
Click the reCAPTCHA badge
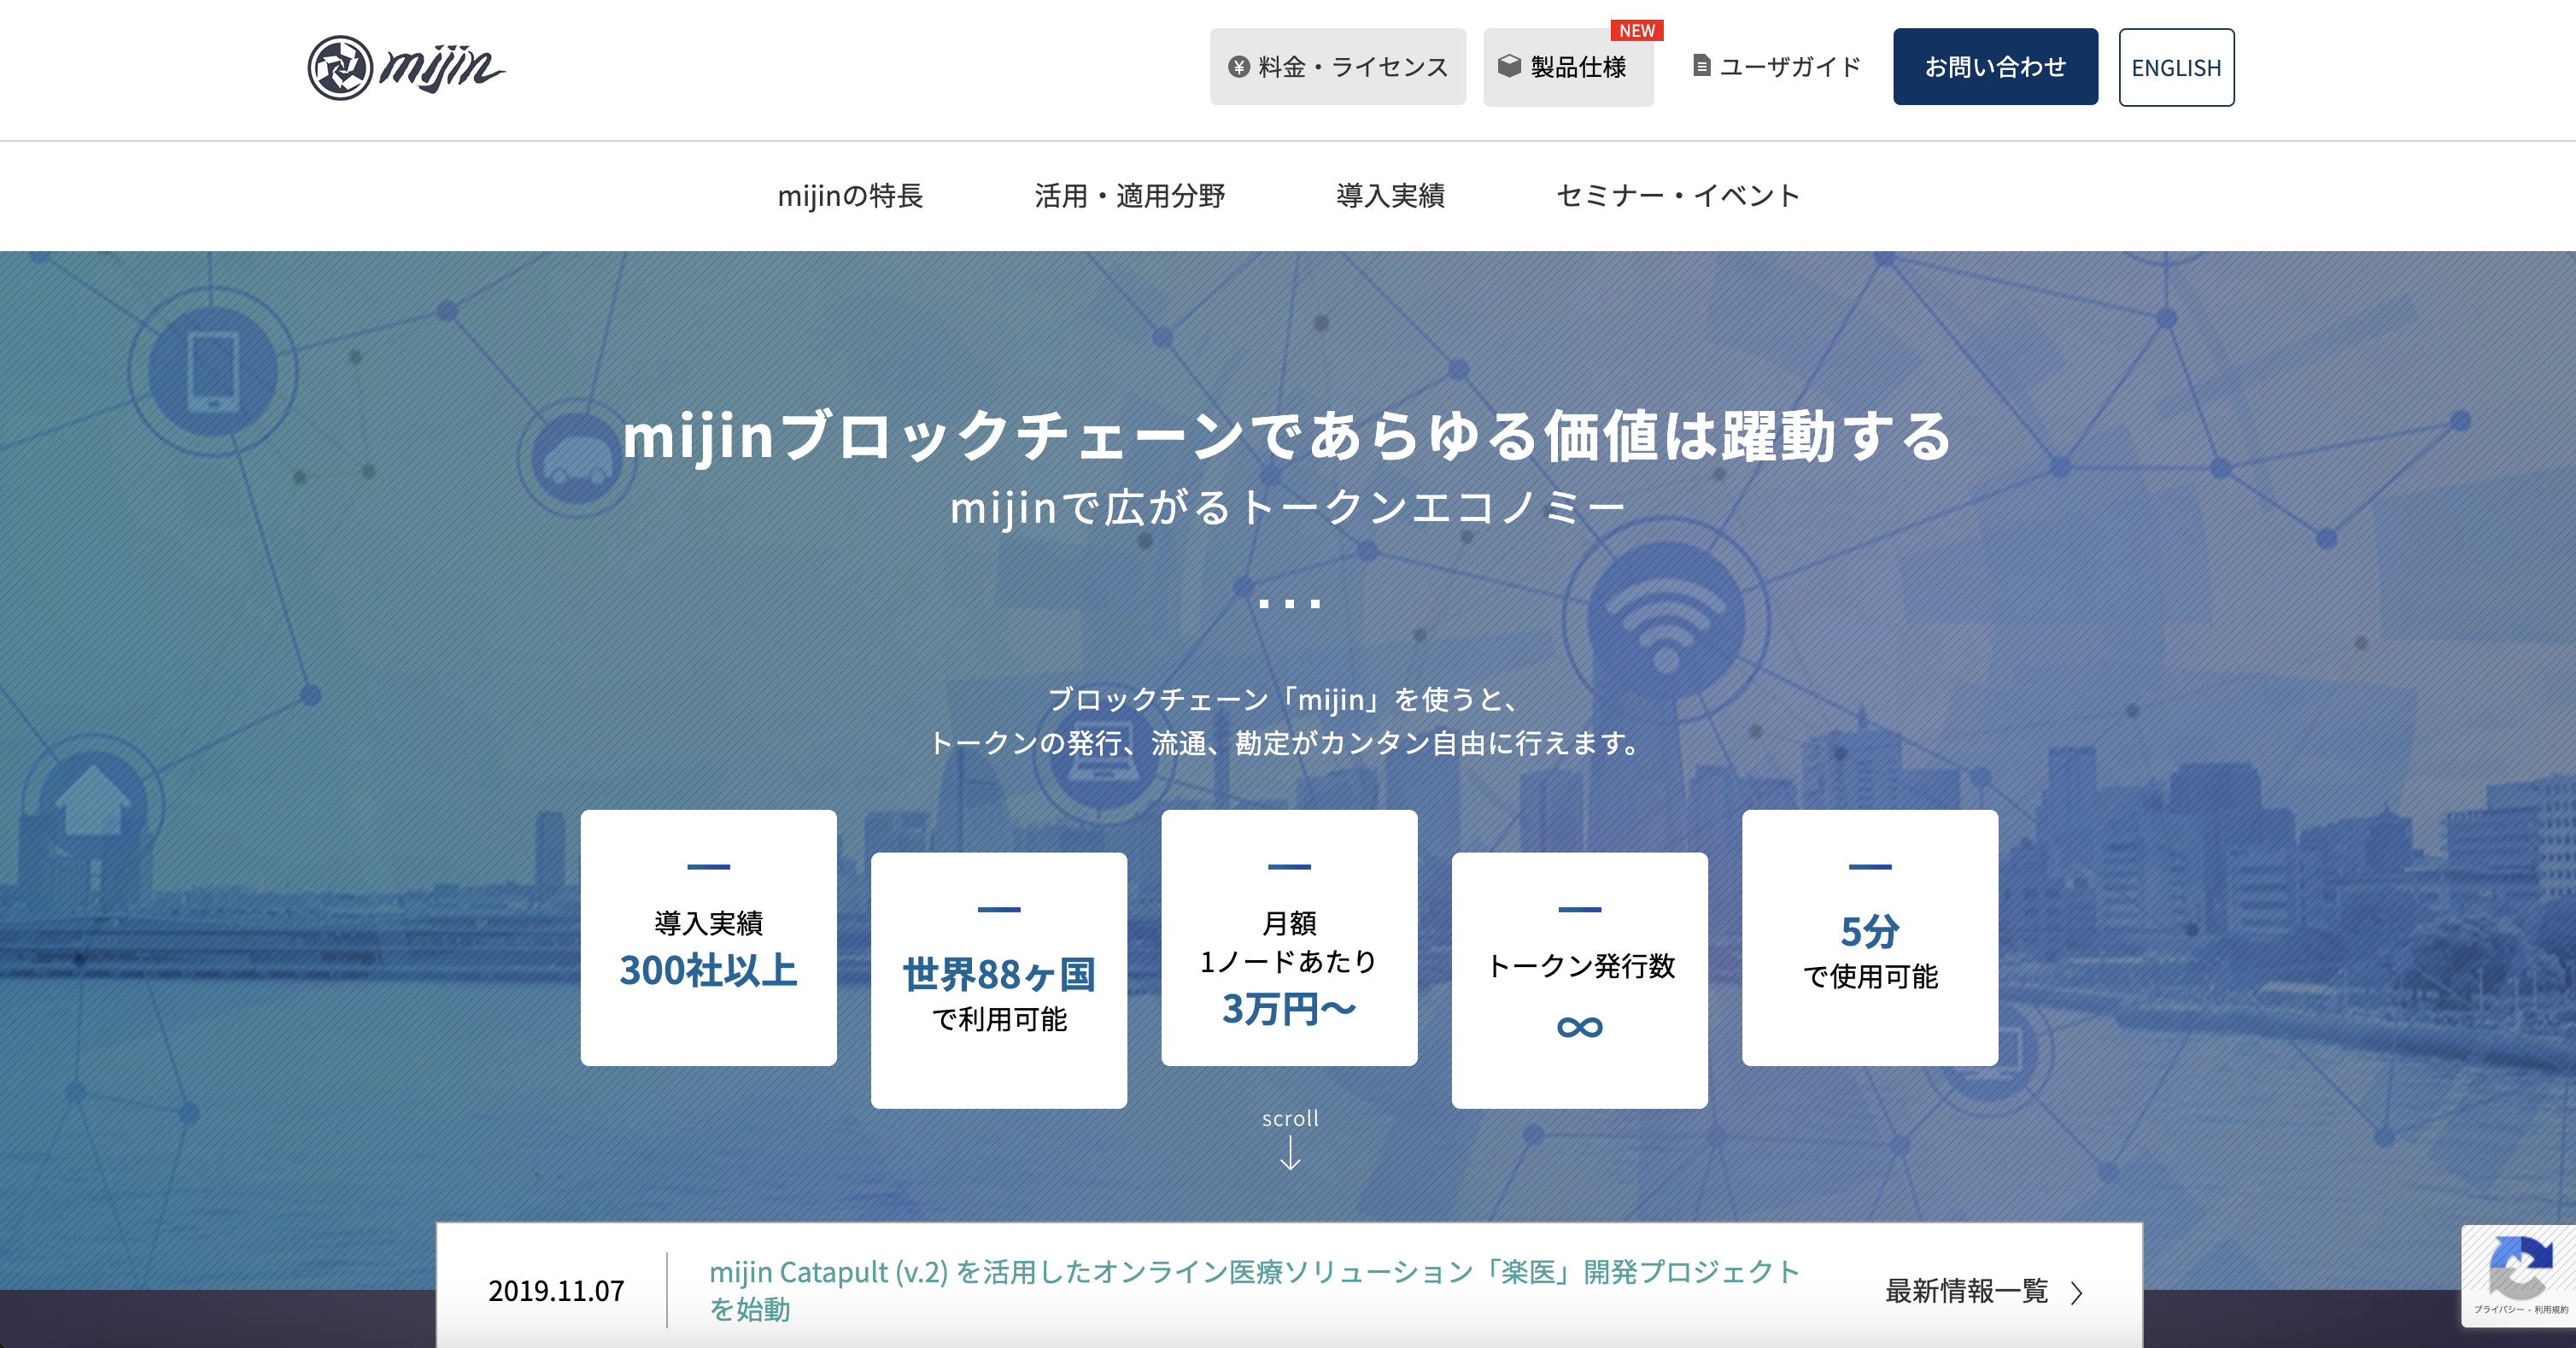coord(2518,1275)
